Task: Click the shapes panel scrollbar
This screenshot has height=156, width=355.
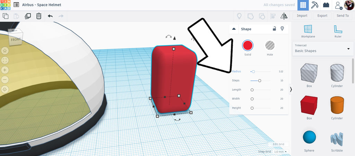Action: click(353, 71)
